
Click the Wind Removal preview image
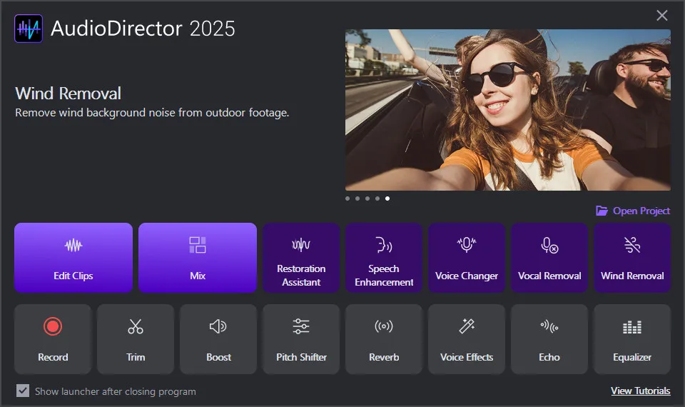click(x=508, y=110)
